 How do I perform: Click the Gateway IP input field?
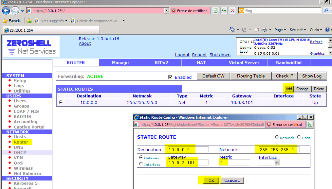pos(188,163)
